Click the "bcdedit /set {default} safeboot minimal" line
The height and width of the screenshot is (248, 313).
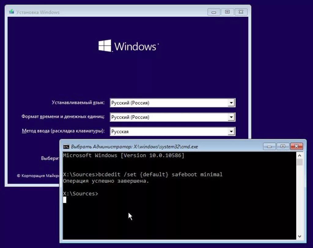[142, 175]
